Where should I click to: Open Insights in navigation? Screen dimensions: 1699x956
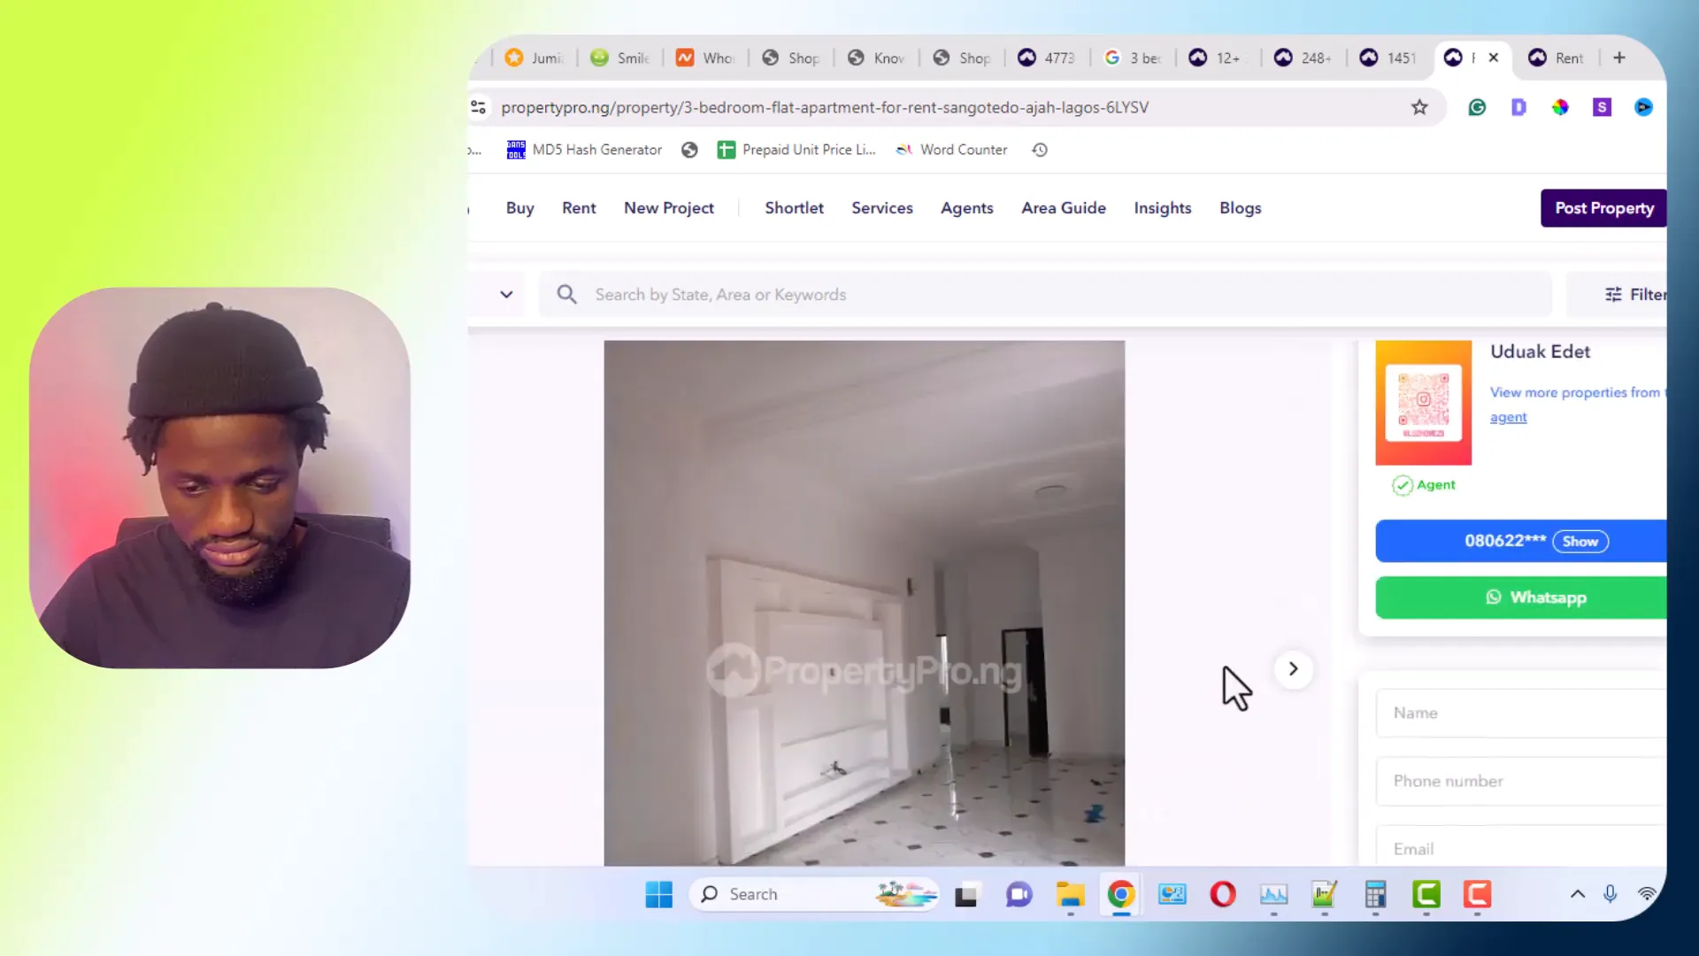[x=1163, y=208]
